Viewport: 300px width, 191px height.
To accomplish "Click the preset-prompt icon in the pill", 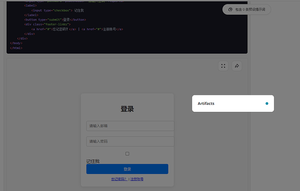I will (x=230, y=10).
